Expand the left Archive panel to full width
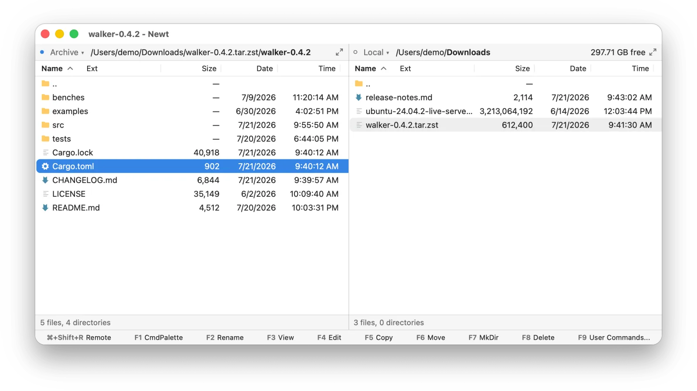Screen dimensions: 697x391 click(x=339, y=52)
